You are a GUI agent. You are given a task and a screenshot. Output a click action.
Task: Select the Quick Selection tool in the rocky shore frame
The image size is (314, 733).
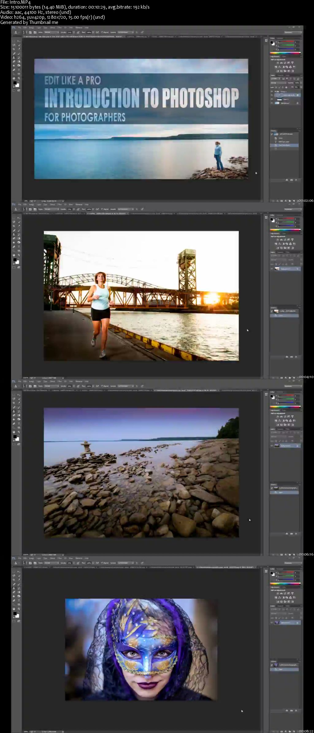coord(19,399)
